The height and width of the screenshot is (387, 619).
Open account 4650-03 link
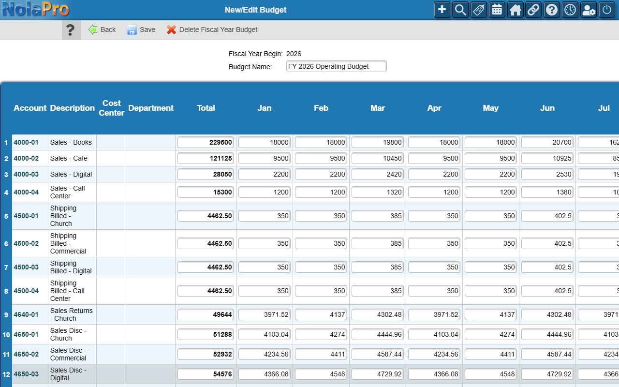26,374
